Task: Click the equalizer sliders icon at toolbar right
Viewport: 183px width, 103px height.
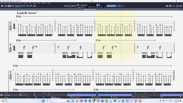Action: point(177,6)
